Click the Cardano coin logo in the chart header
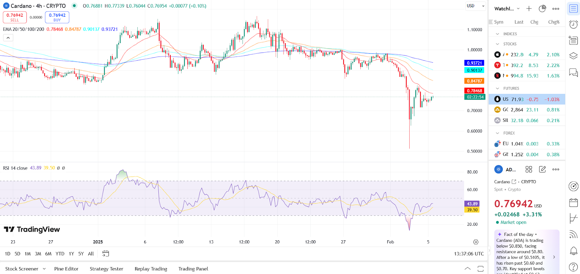 [x=6, y=6]
